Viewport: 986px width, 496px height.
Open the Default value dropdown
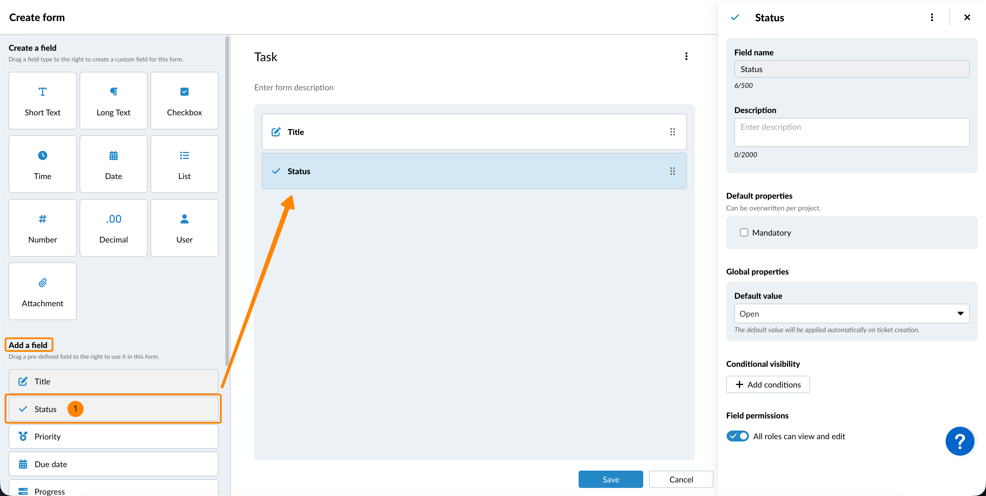coord(851,313)
